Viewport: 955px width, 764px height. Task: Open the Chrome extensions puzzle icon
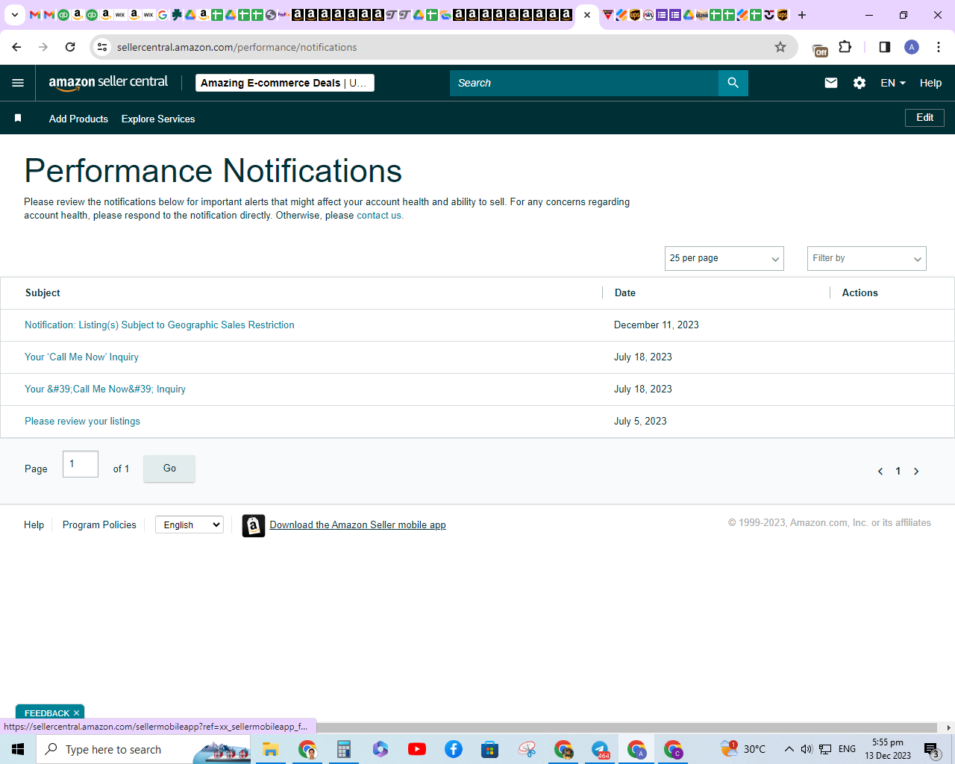click(845, 47)
